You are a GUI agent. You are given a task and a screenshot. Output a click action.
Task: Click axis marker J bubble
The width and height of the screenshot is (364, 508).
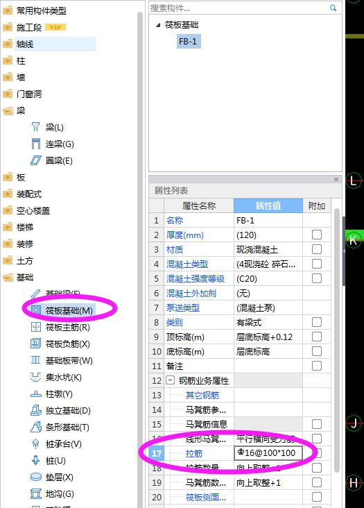tap(354, 423)
